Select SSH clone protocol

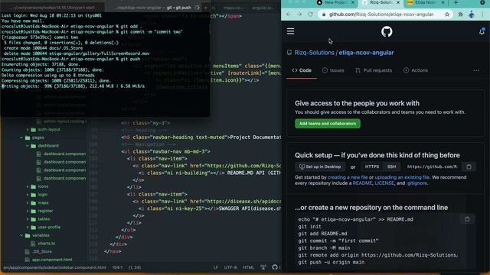(391, 167)
